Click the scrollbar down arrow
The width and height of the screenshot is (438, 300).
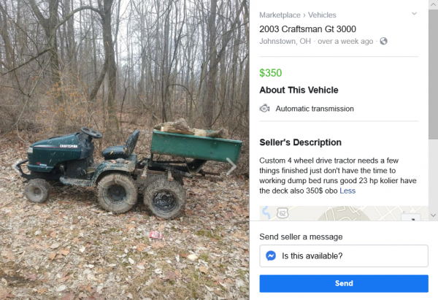[434, 215]
